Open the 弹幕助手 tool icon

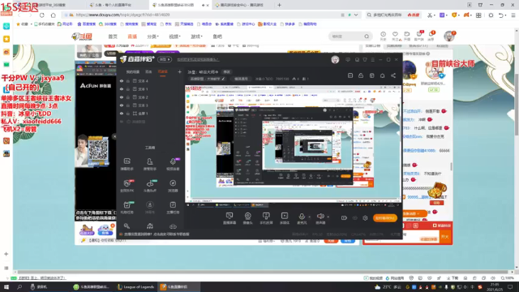127,161
